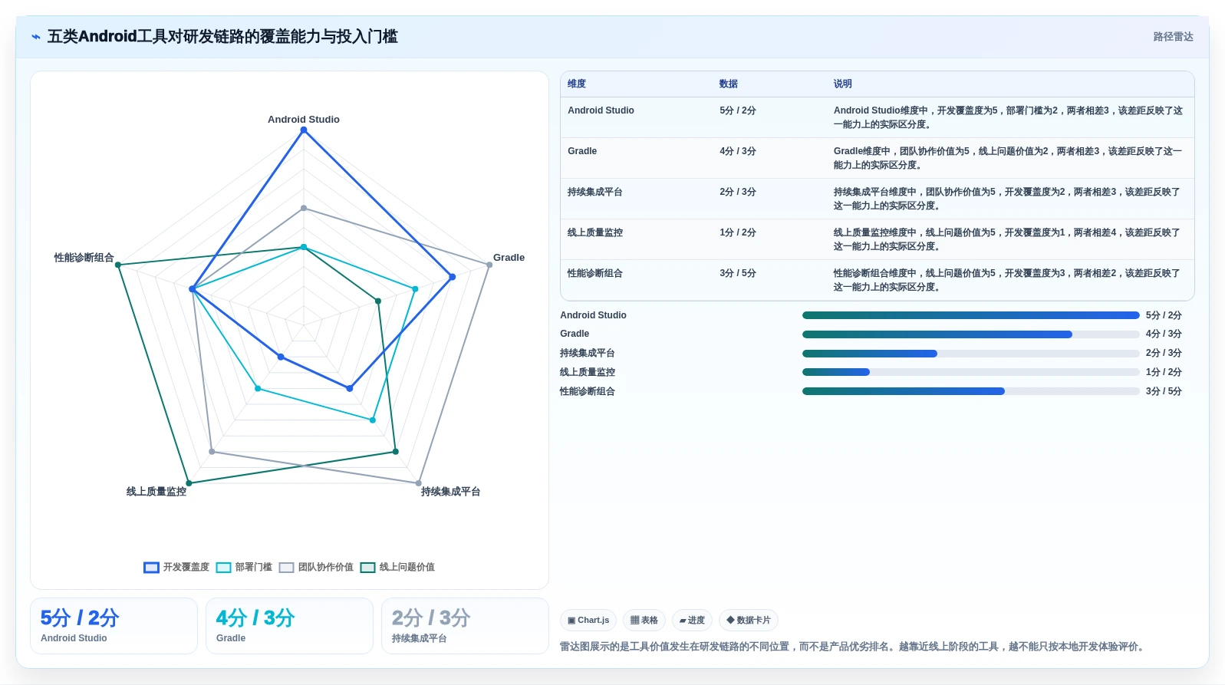Select the Gradle table row name
The image size is (1225, 685).
(582, 151)
